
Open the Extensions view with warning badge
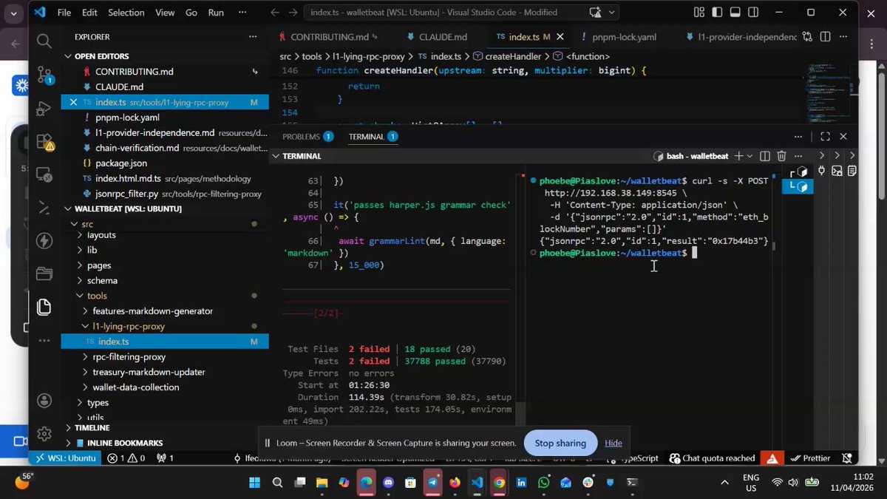point(44,142)
